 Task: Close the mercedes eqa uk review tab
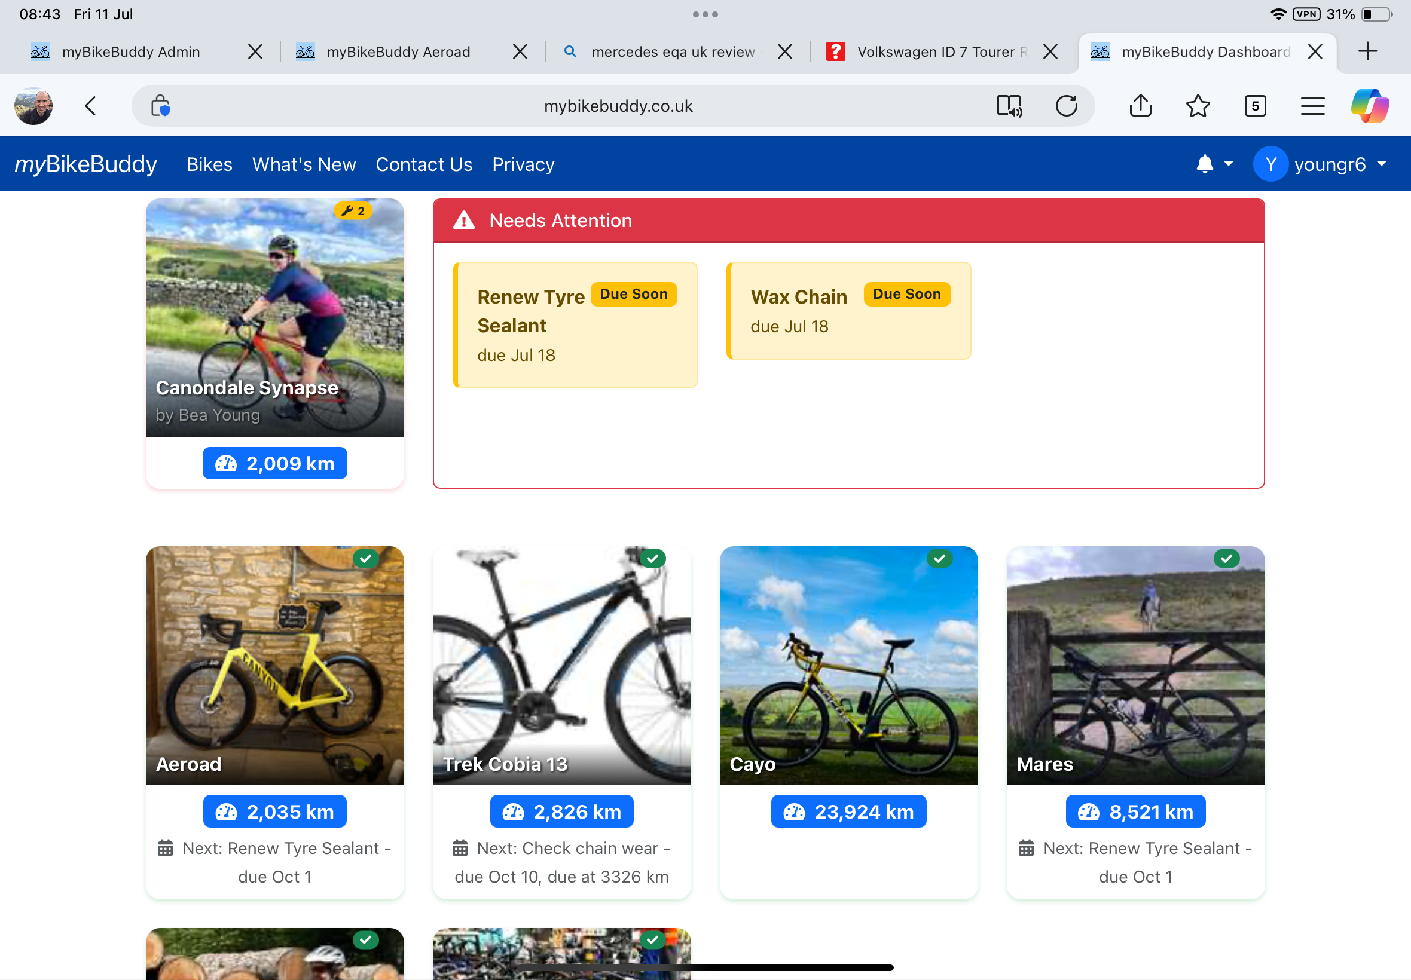pos(784,51)
